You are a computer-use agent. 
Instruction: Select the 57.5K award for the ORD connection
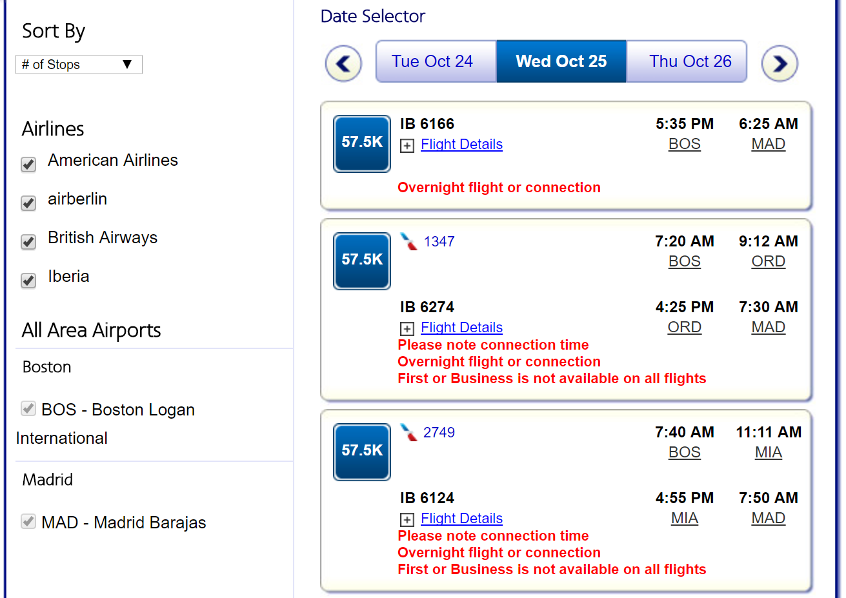pyautogui.click(x=362, y=261)
